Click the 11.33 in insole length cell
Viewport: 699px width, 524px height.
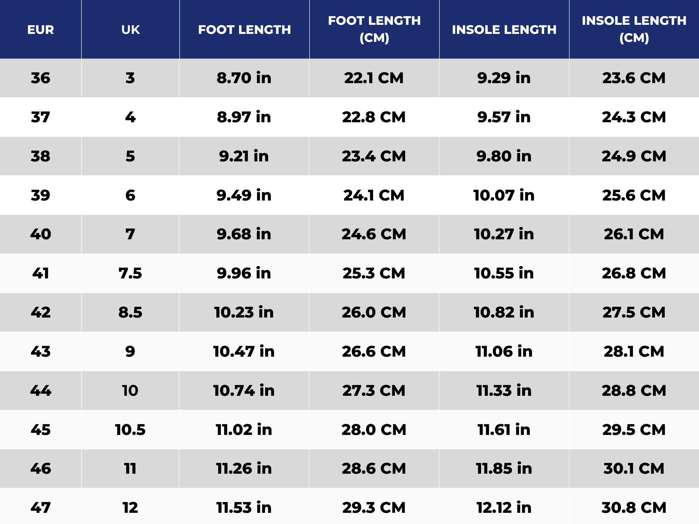504,391
